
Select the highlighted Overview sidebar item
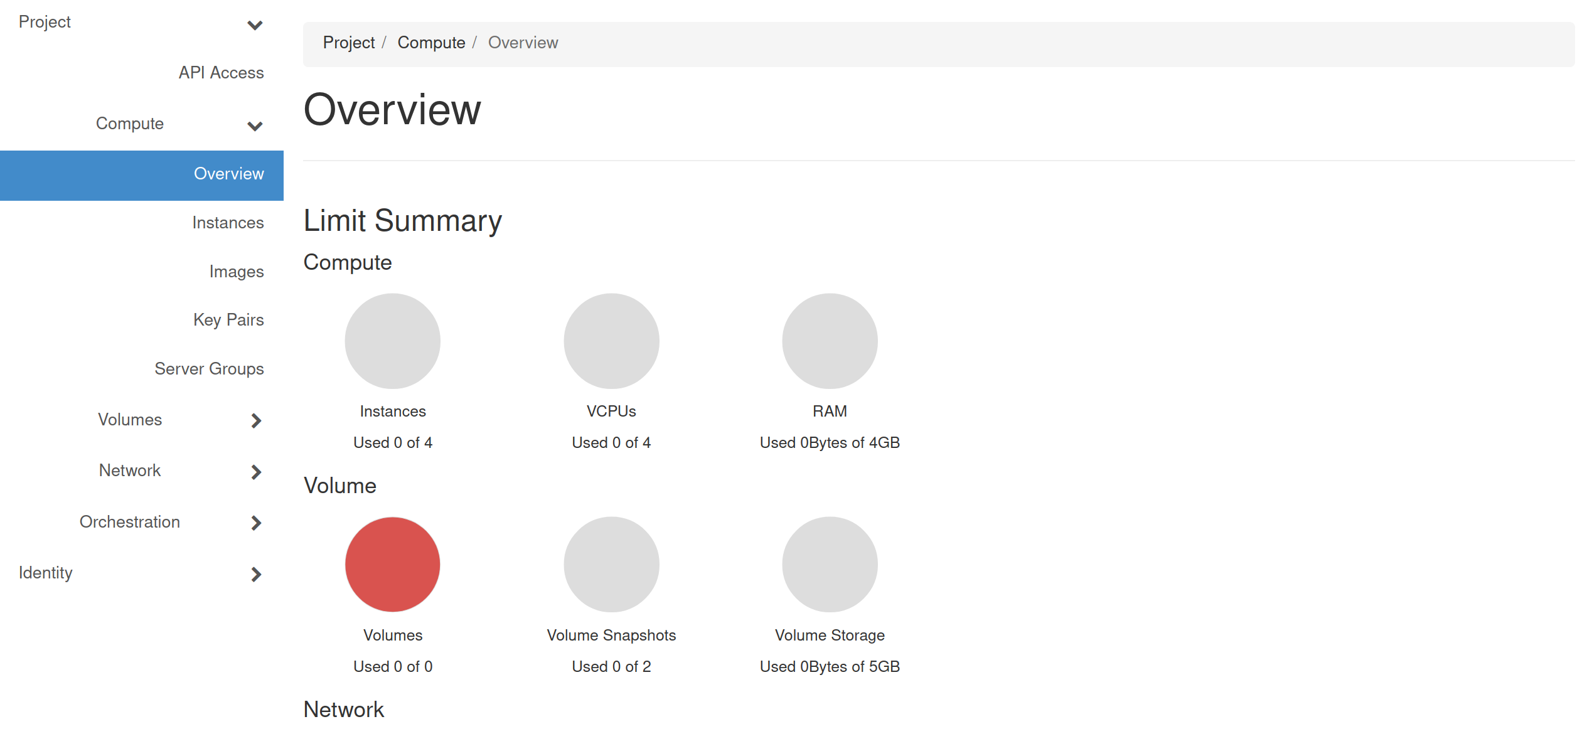229,174
